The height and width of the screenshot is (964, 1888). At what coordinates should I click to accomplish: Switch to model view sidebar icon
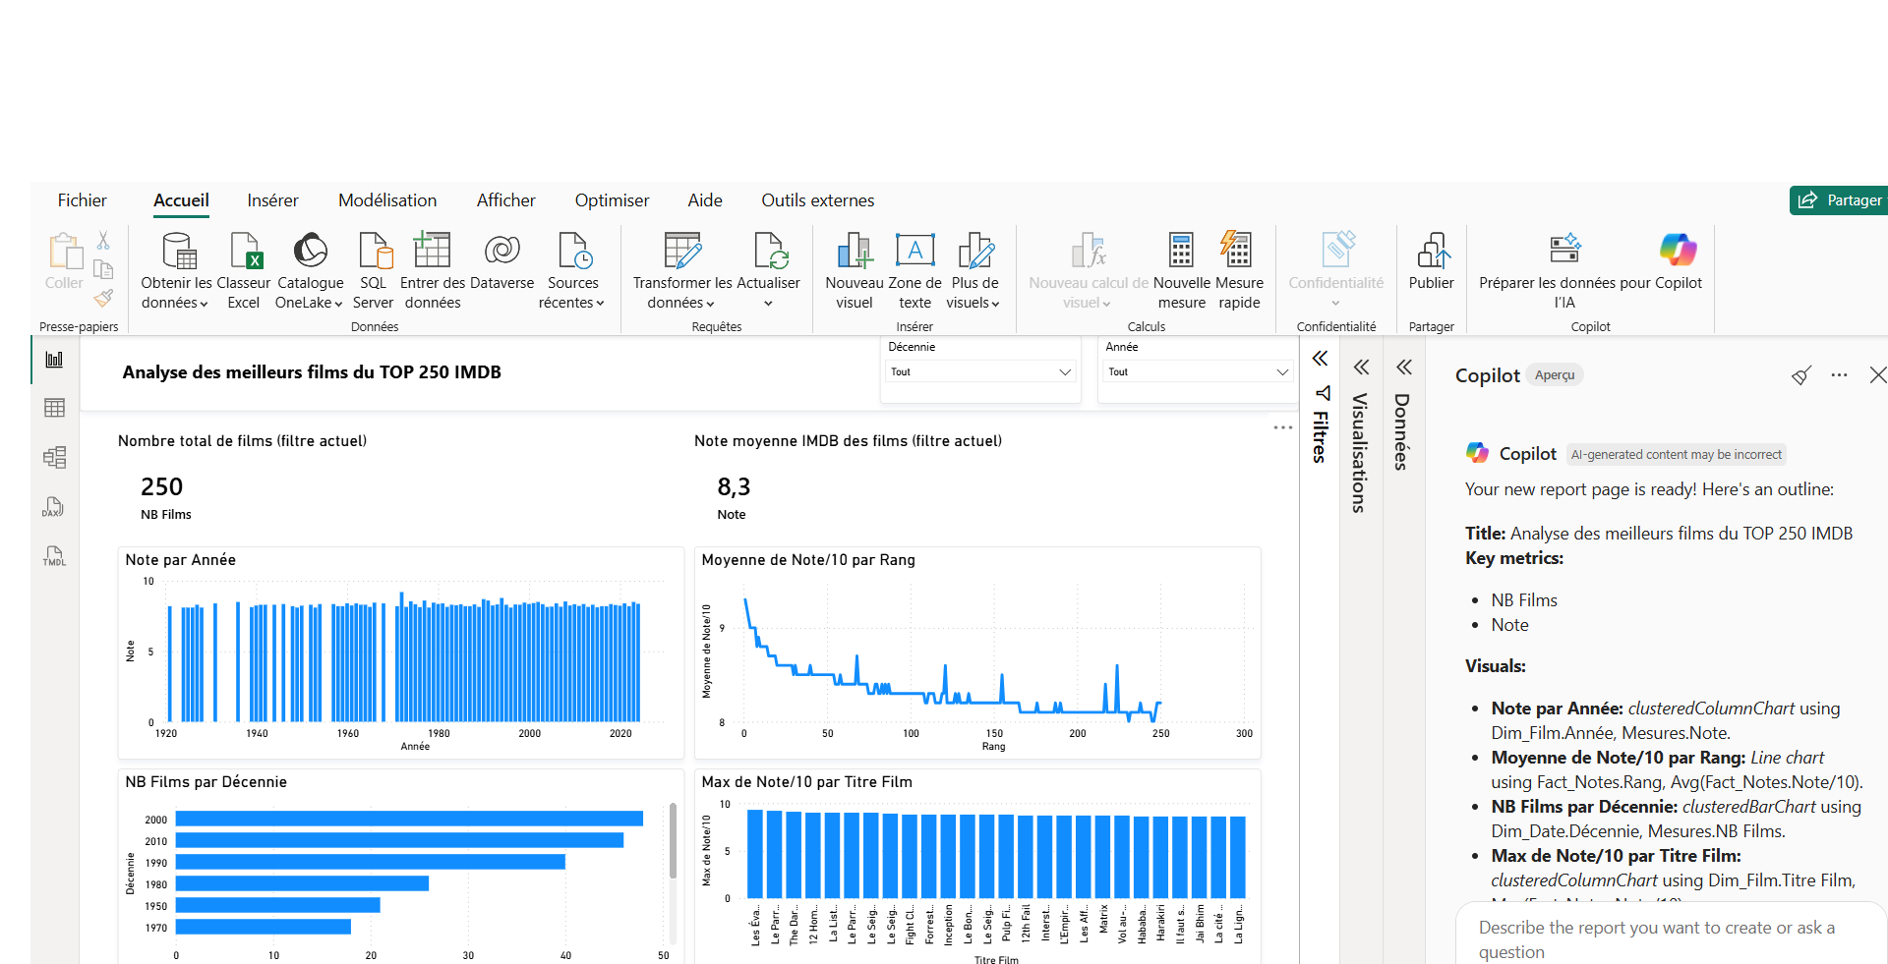(x=54, y=457)
